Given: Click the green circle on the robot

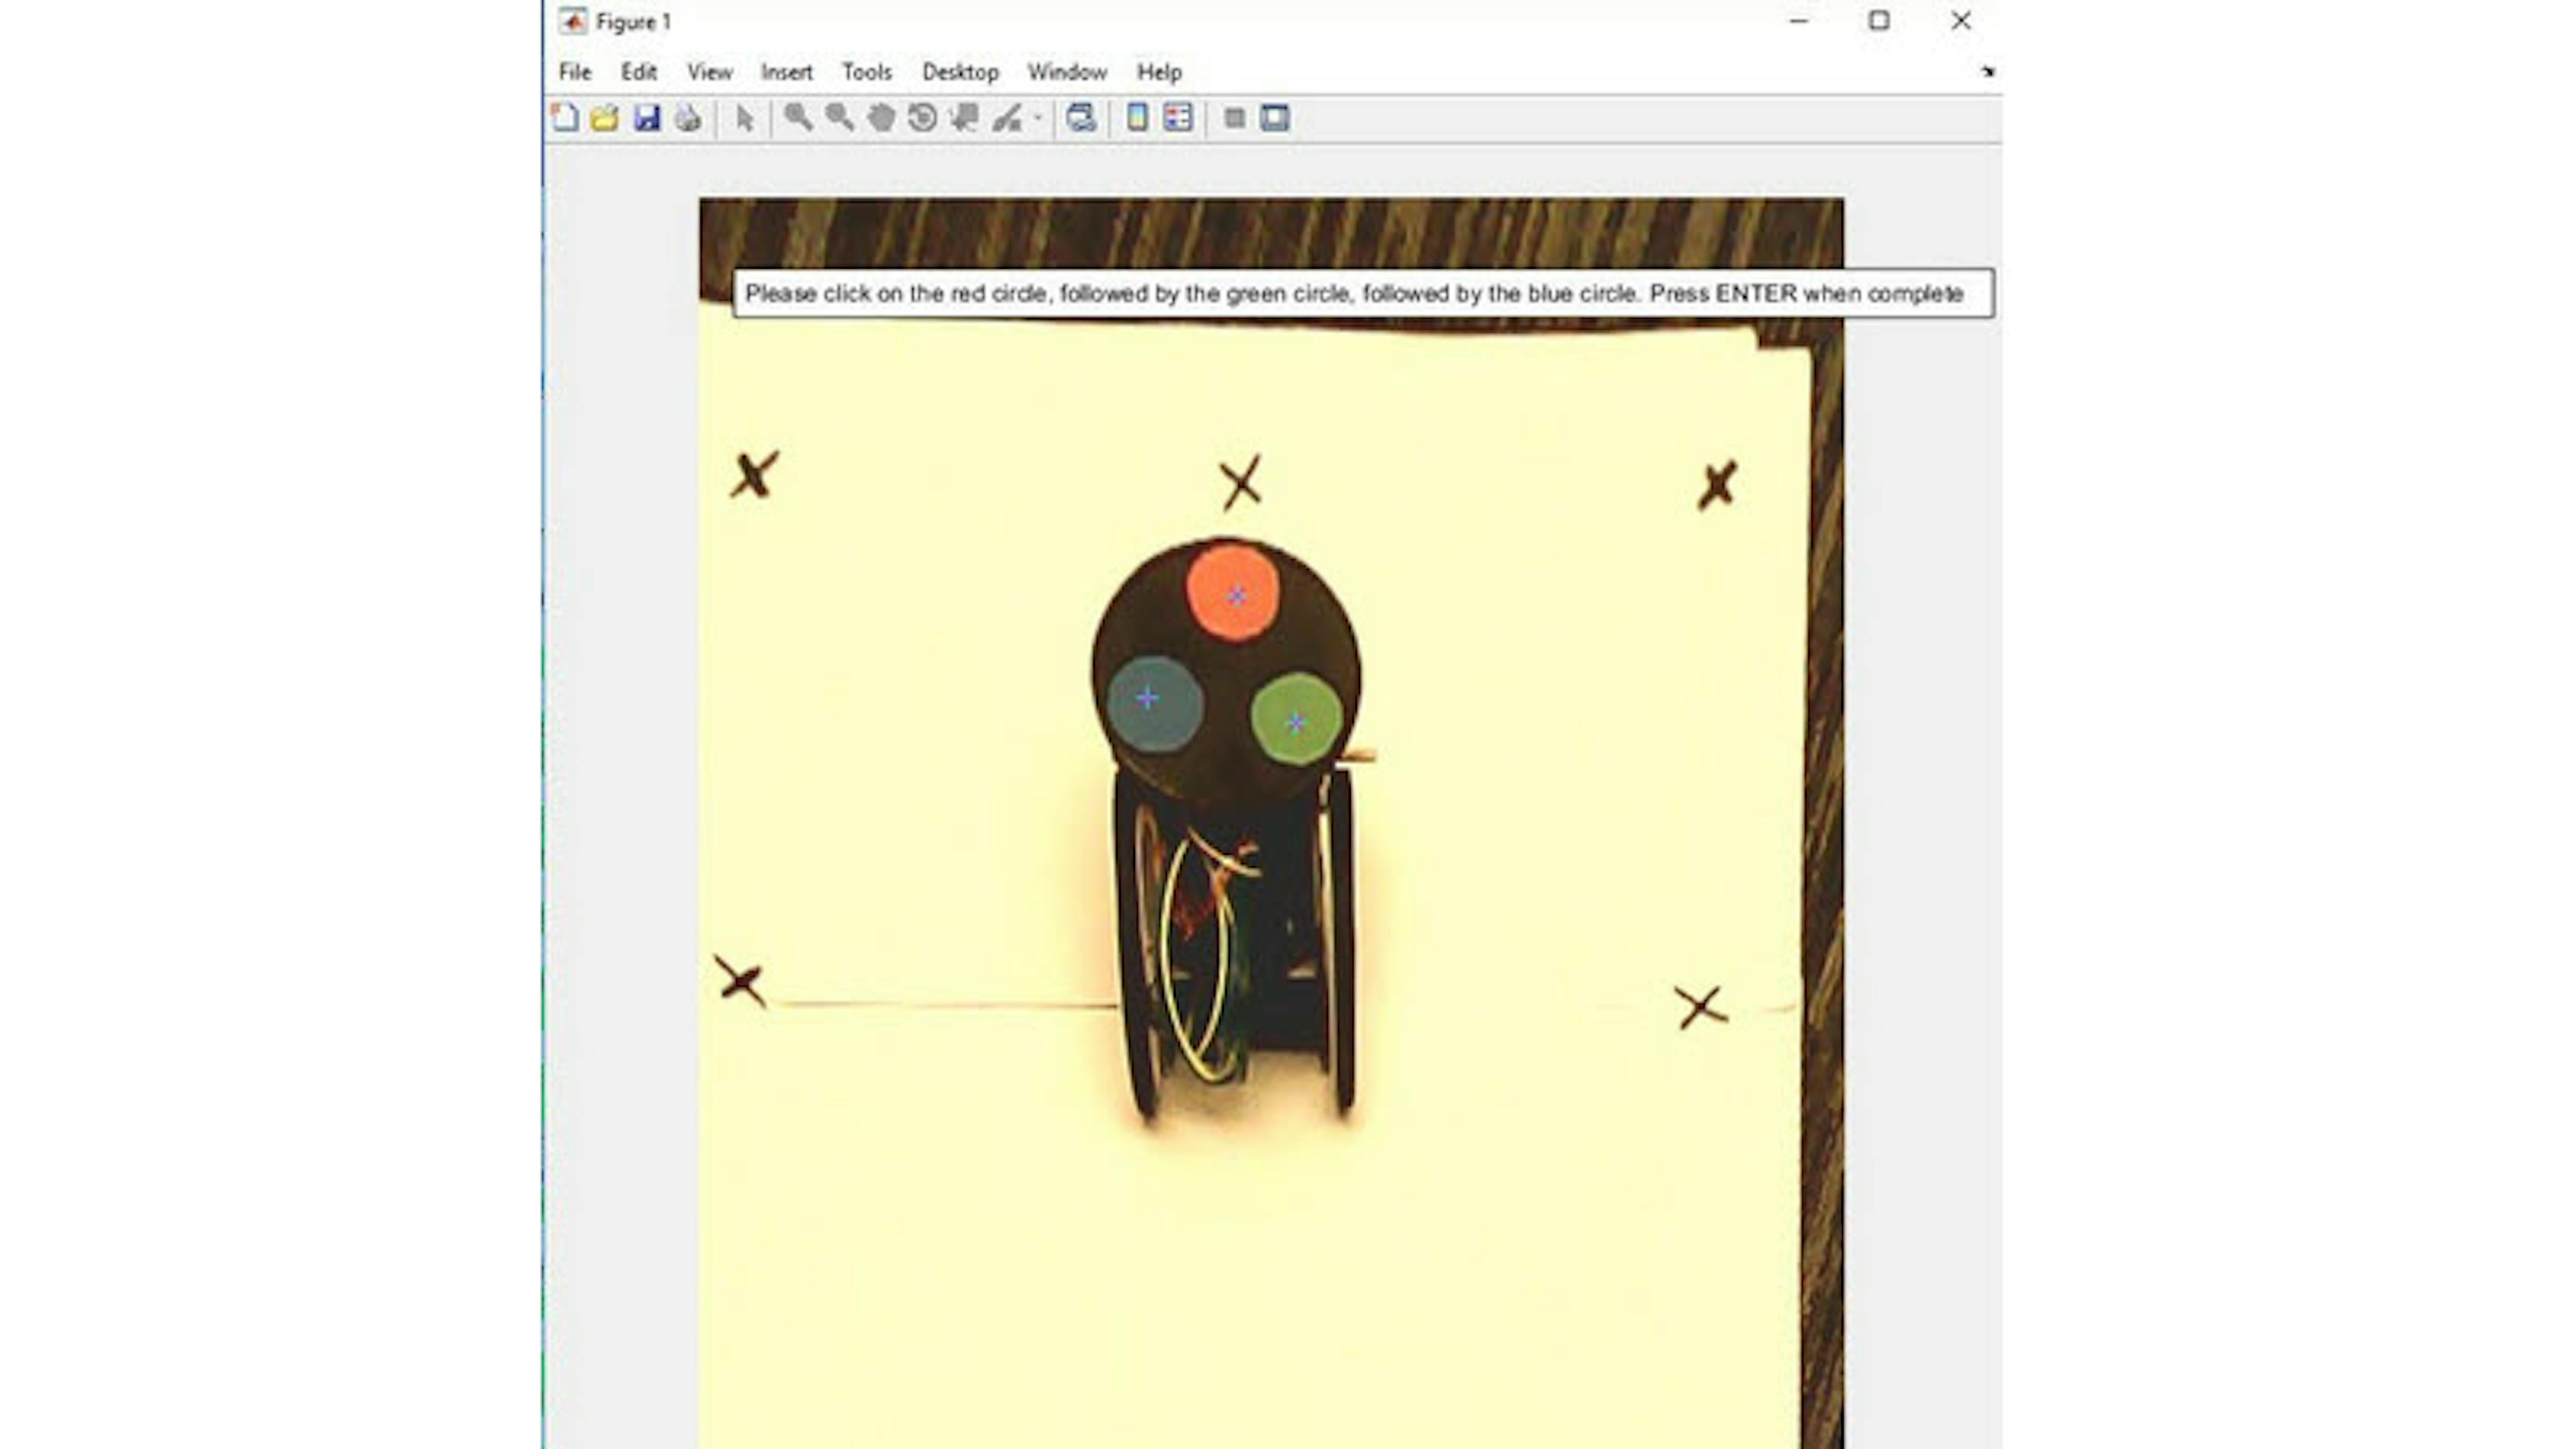Looking at the screenshot, I should [x=1296, y=719].
